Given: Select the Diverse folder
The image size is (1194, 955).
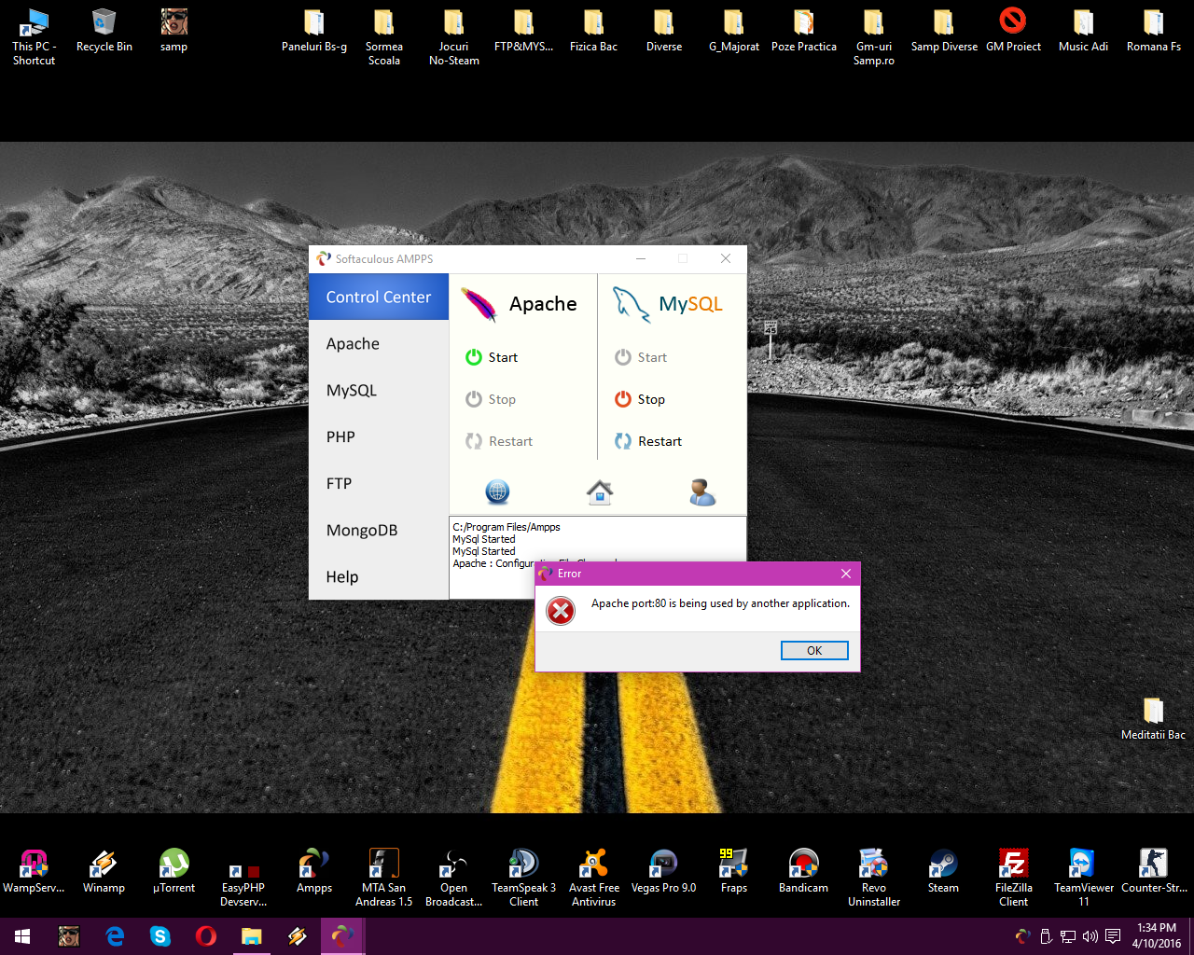Looking at the screenshot, I should pyautogui.click(x=664, y=31).
